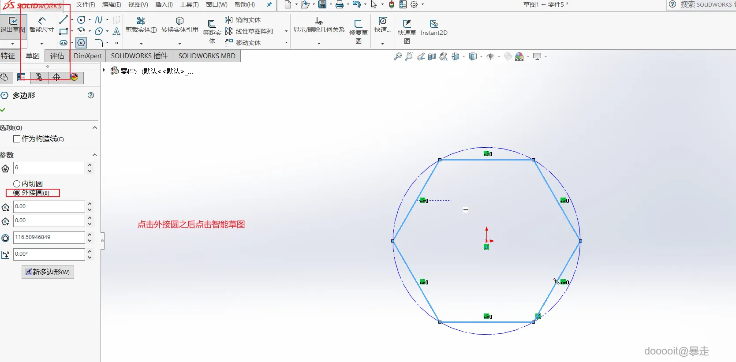Open dropdown arrow under Exit Sketch

click(x=12, y=44)
